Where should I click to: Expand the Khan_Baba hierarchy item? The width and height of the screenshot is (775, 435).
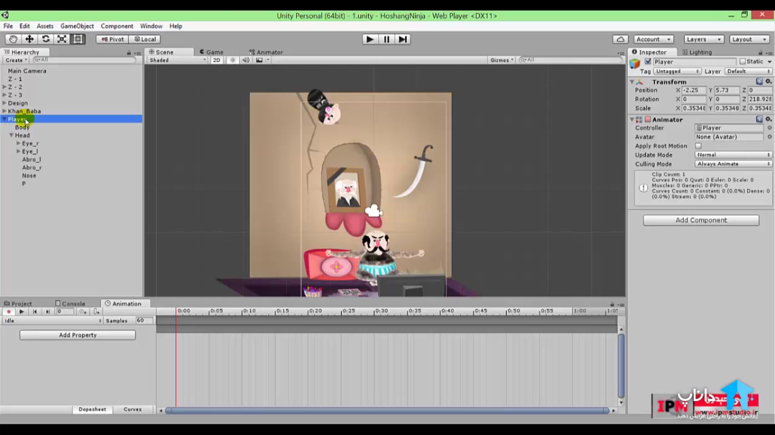[5, 111]
